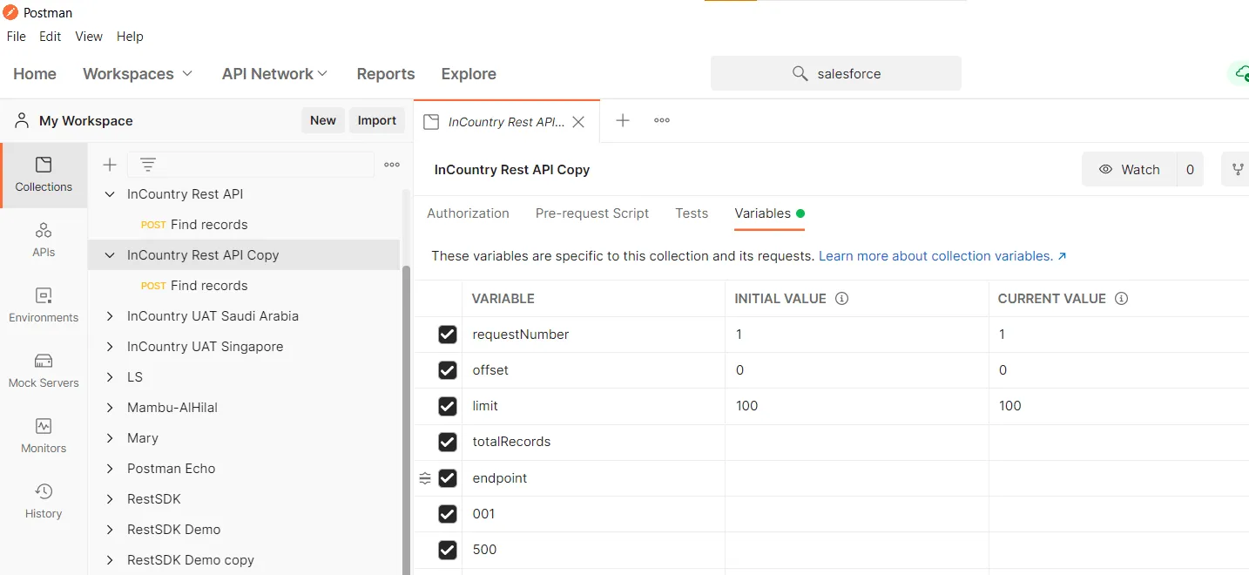
Task: Open the Collections sidebar panel
Action: 44,174
